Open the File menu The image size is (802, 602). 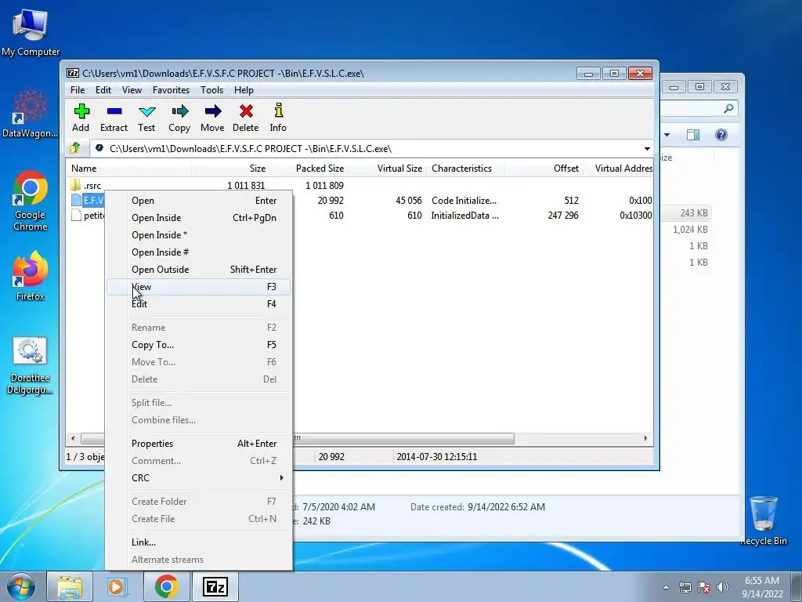point(78,89)
